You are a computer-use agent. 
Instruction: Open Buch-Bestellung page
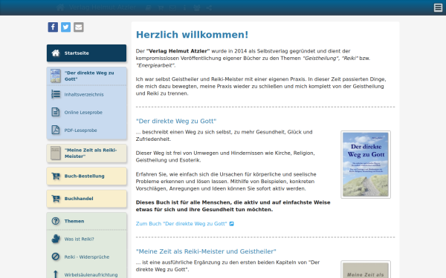click(86, 176)
